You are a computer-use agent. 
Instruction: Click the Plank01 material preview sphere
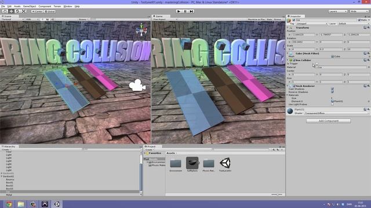(x=290, y=111)
